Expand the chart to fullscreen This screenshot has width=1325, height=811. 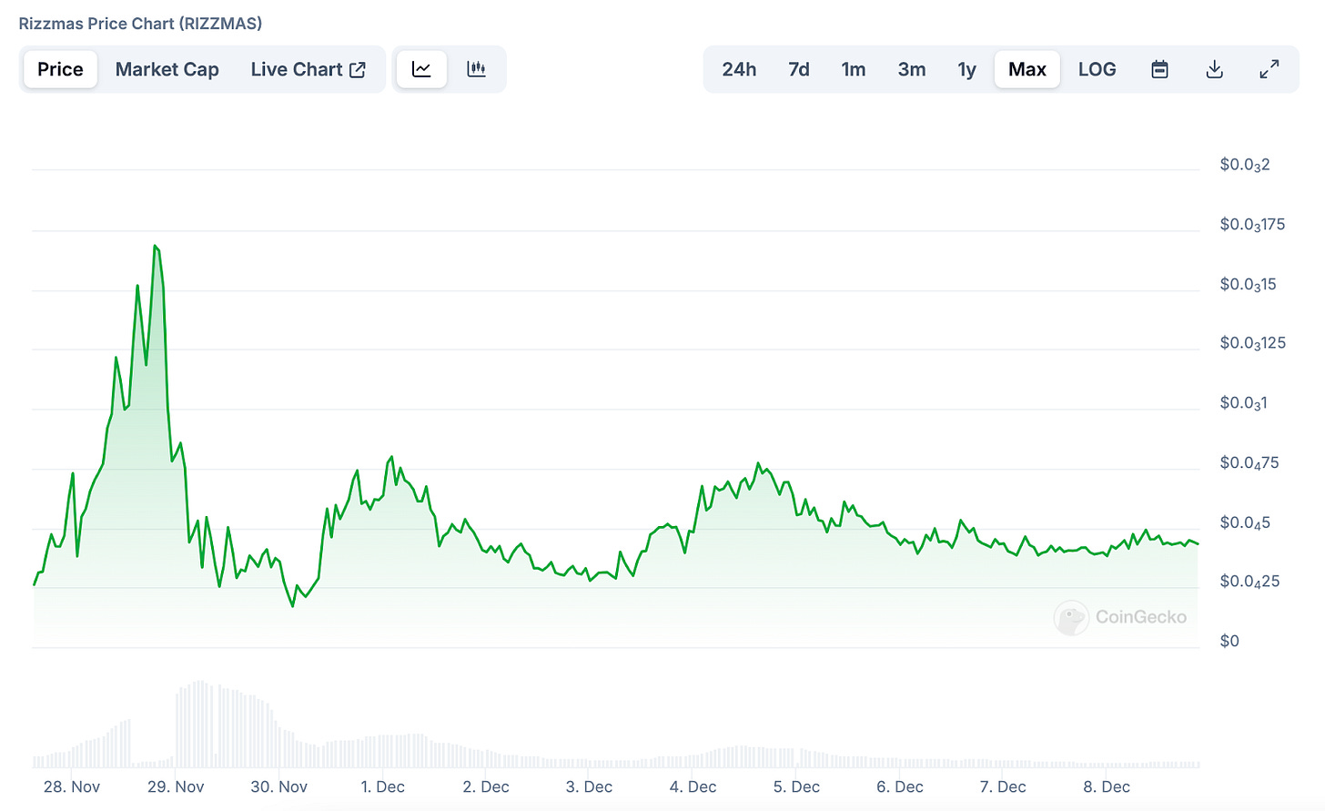[x=1269, y=68]
